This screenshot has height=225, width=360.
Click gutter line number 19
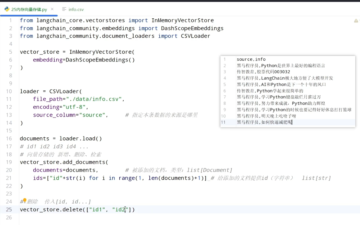tap(9, 162)
